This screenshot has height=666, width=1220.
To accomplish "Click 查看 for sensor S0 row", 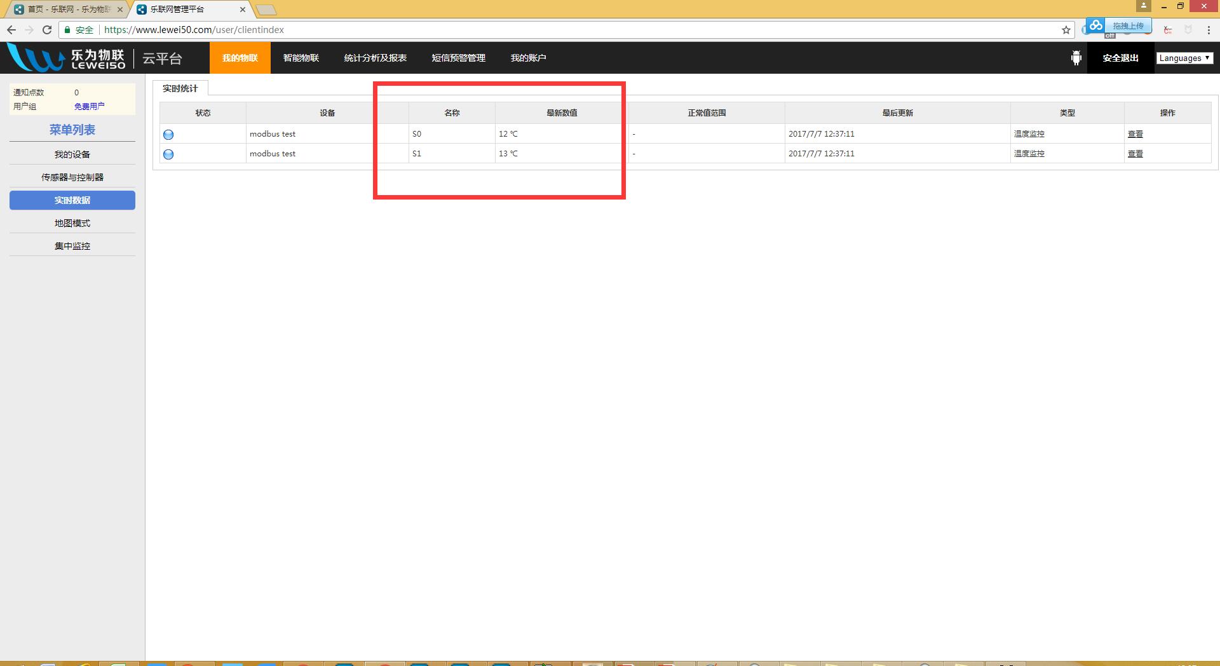I will (x=1135, y=134).
